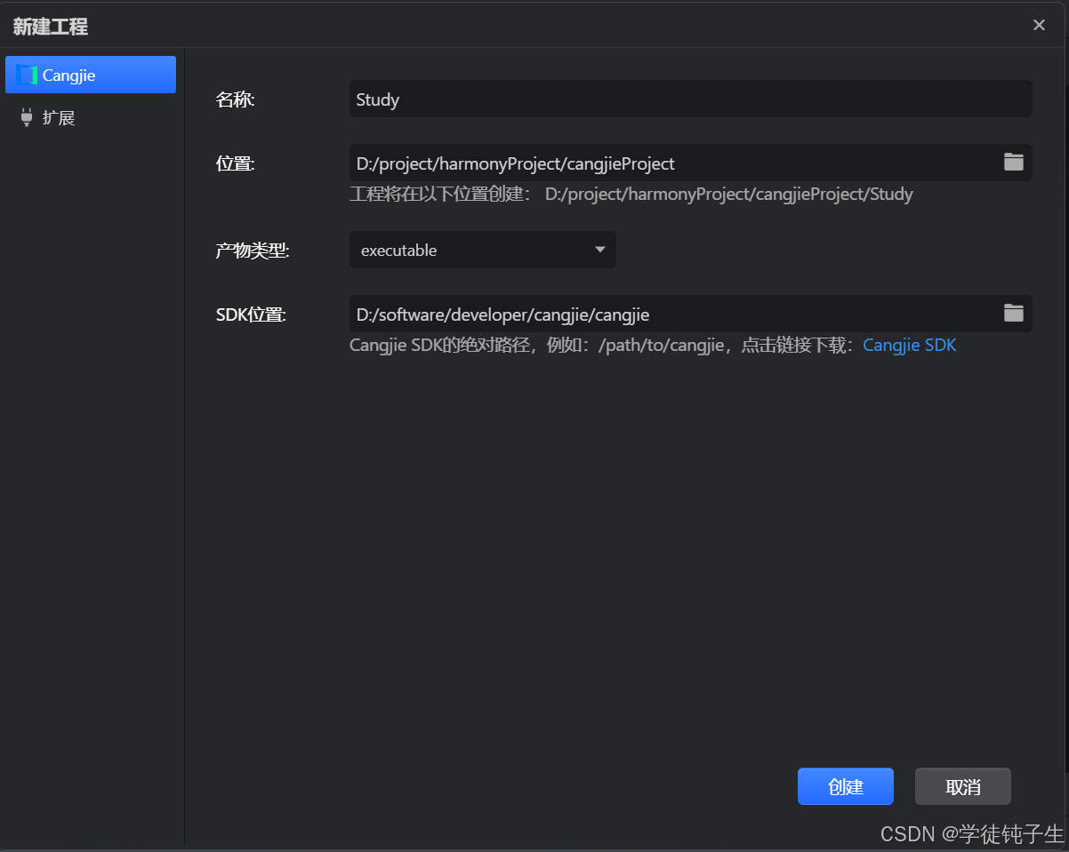1069x852 pixels.
Task: Close the 新建工程 dialog
Action: 1039,25
